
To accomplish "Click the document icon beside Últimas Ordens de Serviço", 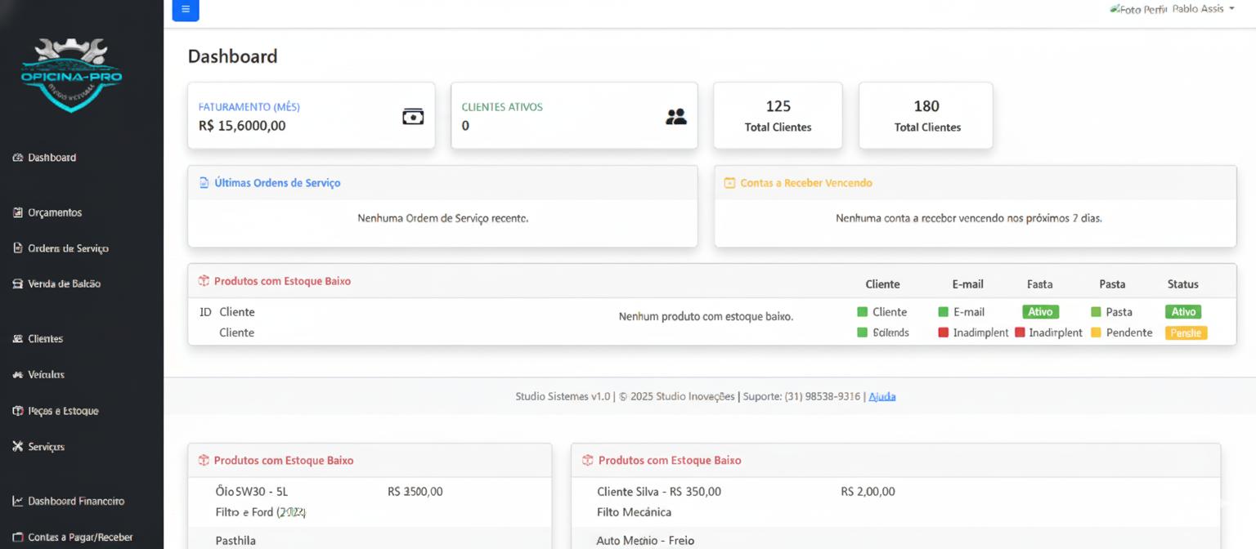I will point(204,183).
